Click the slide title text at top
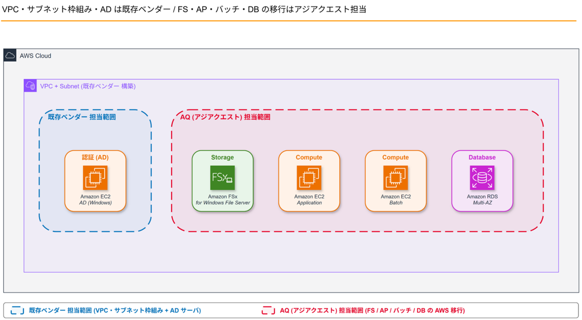The width and height of the screenshot is (582, 320). click(x=184, y=9)
